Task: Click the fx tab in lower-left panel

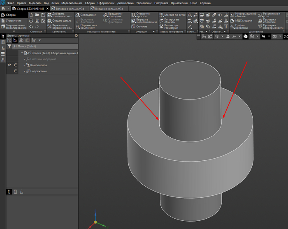Action: point(21,192)
